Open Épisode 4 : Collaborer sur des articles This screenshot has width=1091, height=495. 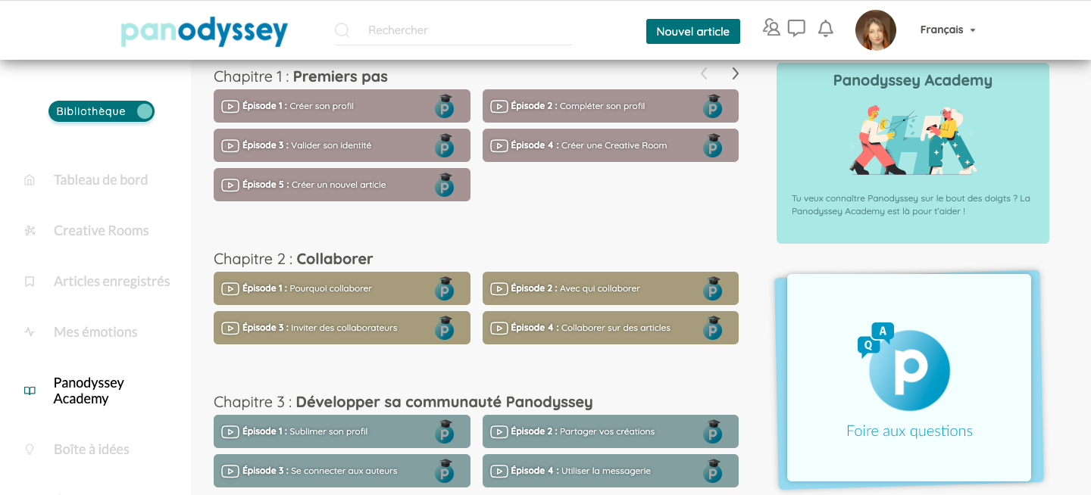click(611, 328)
